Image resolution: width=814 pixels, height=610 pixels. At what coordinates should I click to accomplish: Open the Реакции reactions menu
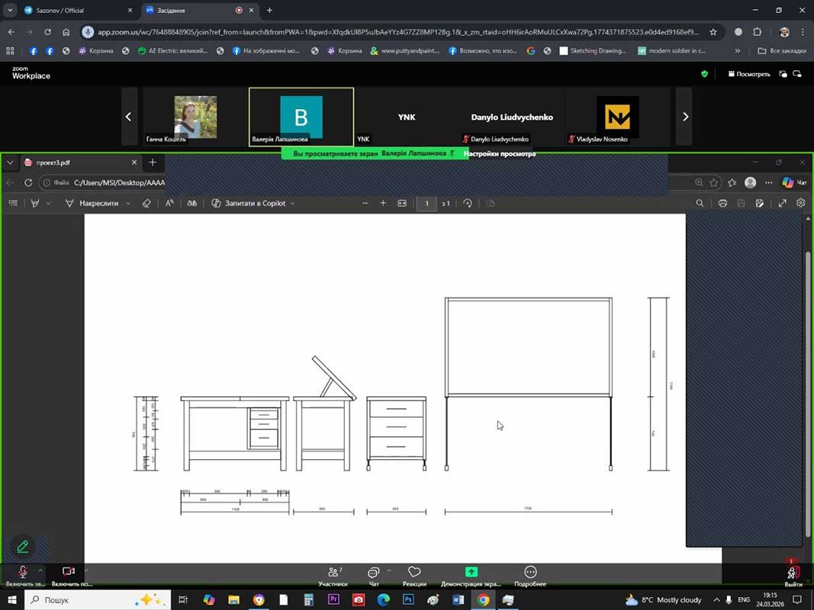(414, 574)
